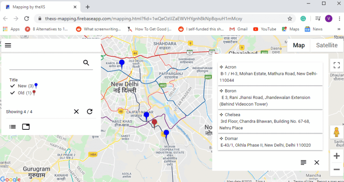Clear filters with the X icon

pyautogui.click(x=76, y=112)
